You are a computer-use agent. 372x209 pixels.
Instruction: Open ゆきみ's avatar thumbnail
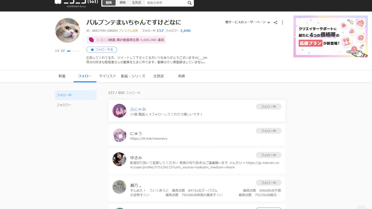coord(119,159)
